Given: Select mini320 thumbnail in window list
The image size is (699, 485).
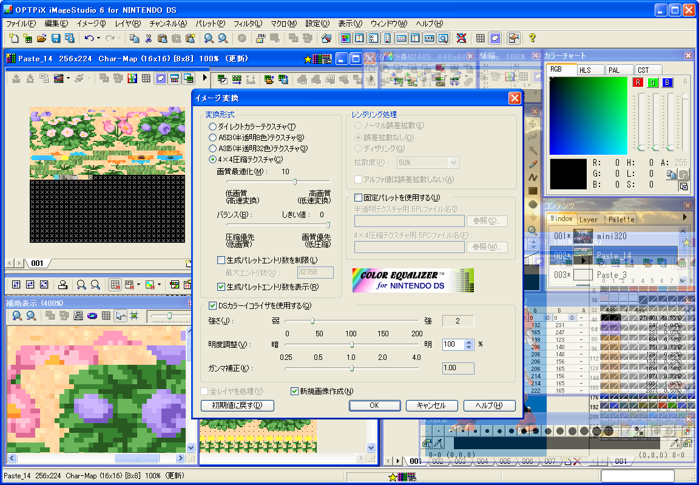Looking at the screenshot, I should click(582, 236).
